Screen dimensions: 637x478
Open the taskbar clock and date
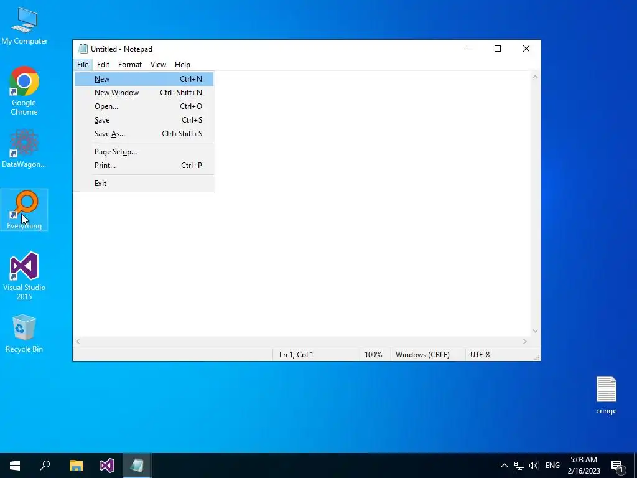tap(584, 466)
